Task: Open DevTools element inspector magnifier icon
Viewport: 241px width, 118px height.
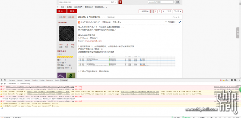Action: [x=2, y=80]
